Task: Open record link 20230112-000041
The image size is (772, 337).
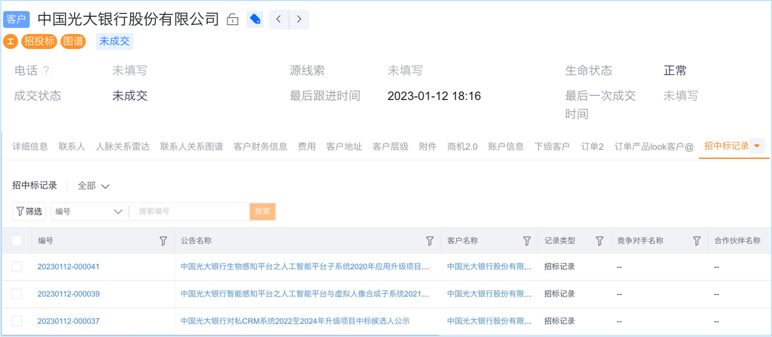Action: [68, 267]
